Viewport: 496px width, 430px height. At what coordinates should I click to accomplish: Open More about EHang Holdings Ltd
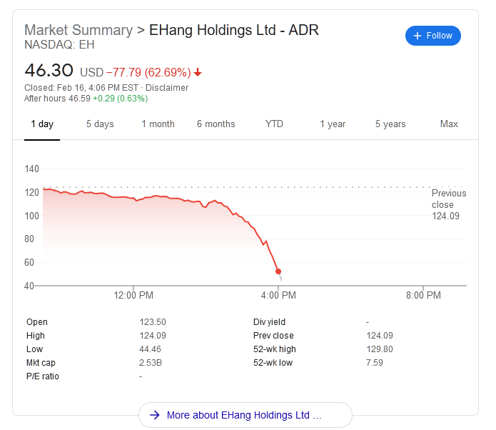244,415
